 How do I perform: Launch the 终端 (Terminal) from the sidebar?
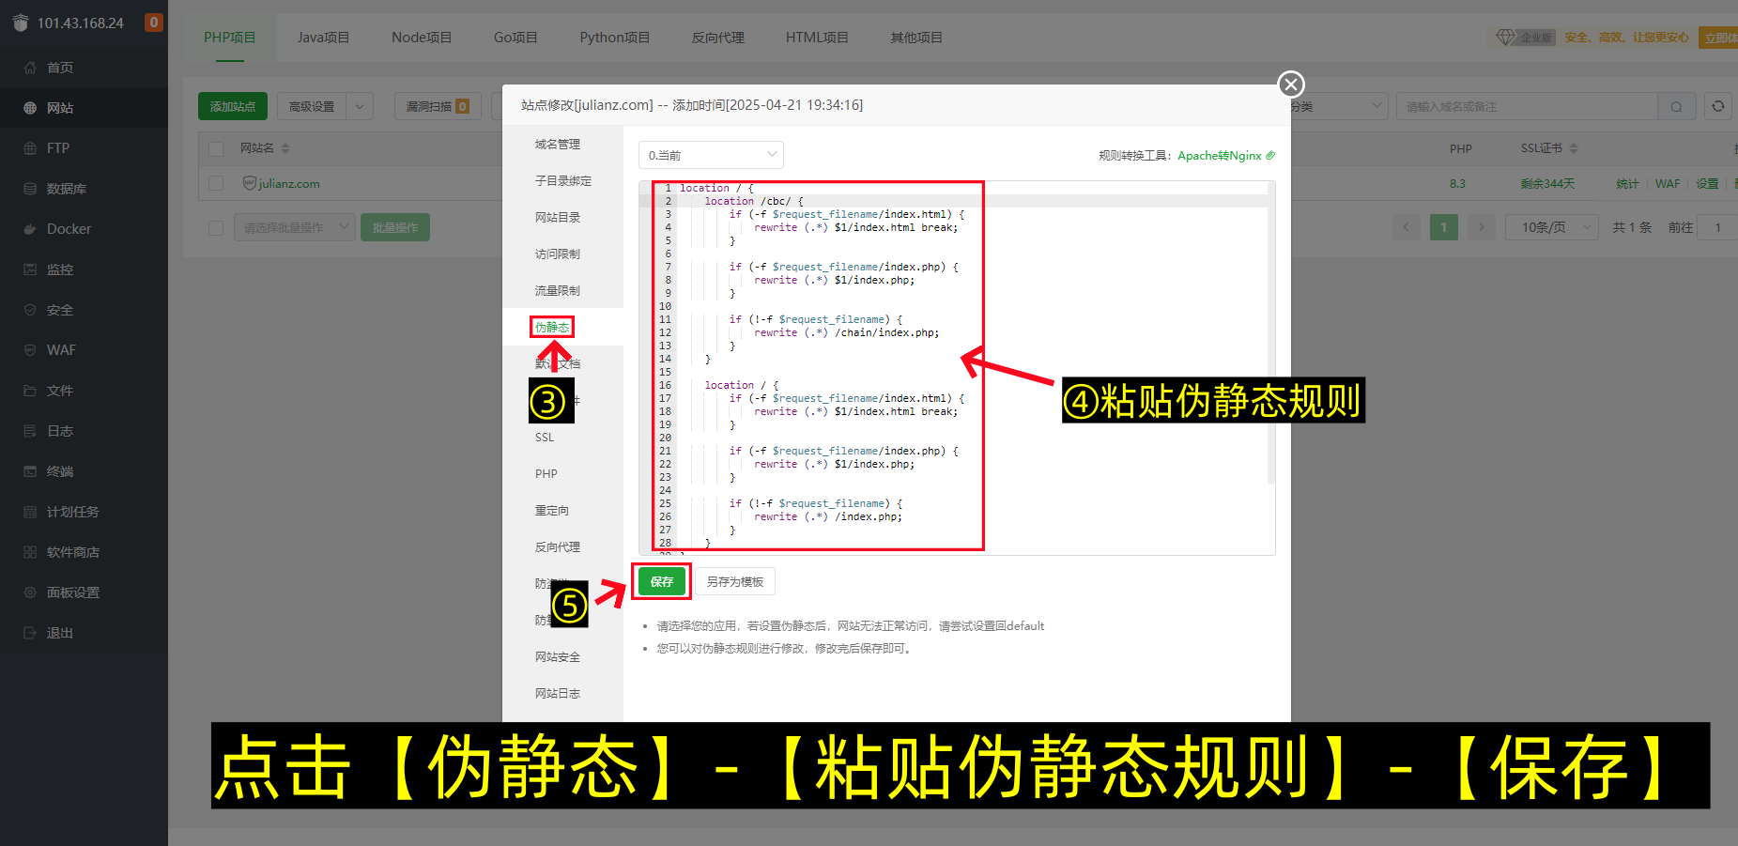click(60, 470)
